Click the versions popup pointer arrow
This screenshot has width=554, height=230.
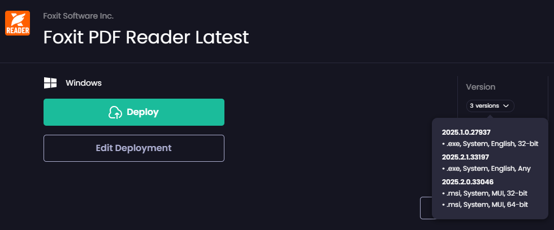point(490,116)
